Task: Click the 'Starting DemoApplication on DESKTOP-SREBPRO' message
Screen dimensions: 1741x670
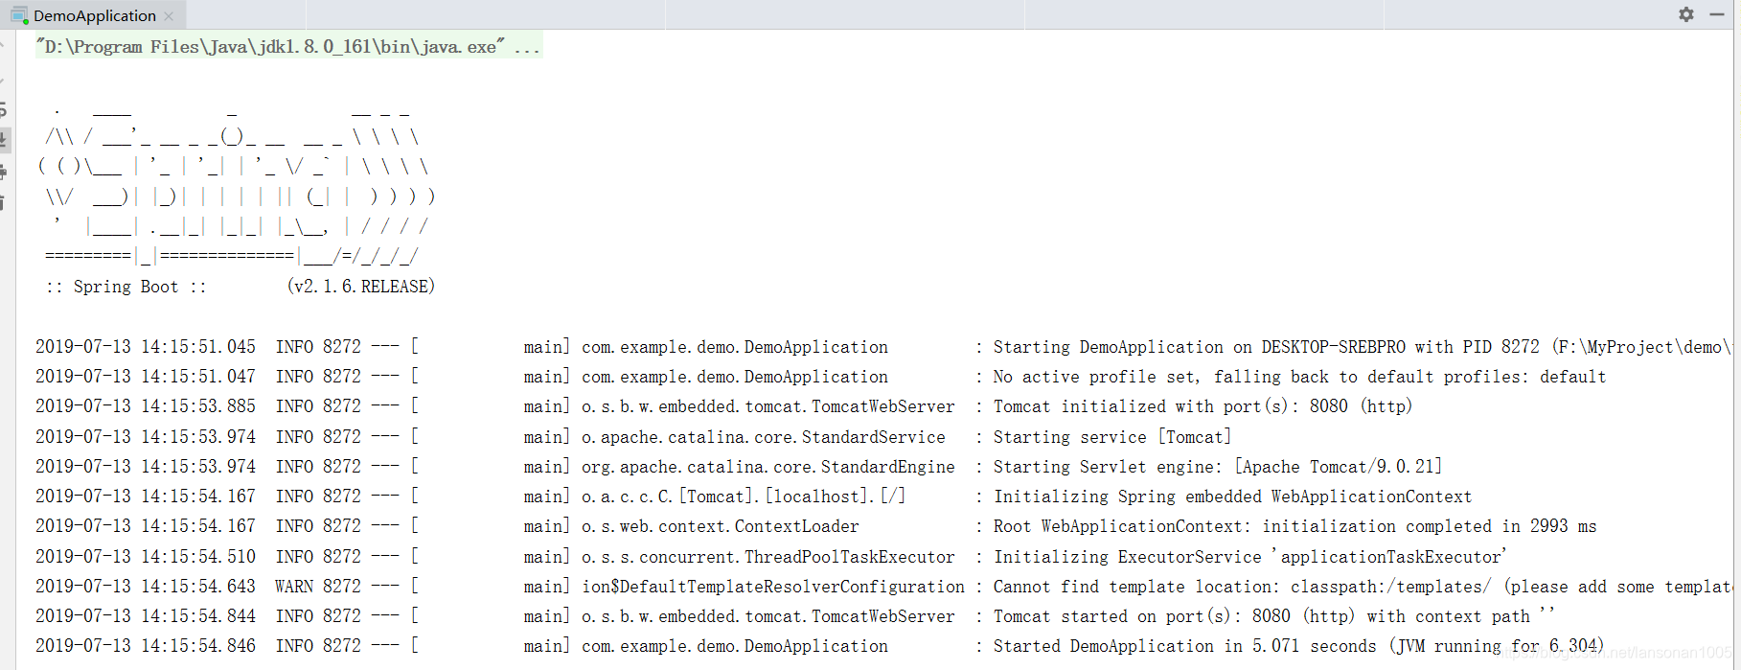Action: (1362, 347)
